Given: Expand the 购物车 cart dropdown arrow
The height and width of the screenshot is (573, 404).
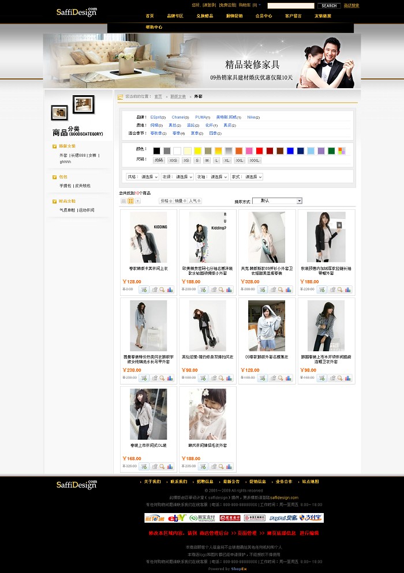Looking at the screenshot, I should tap(260, 5).
